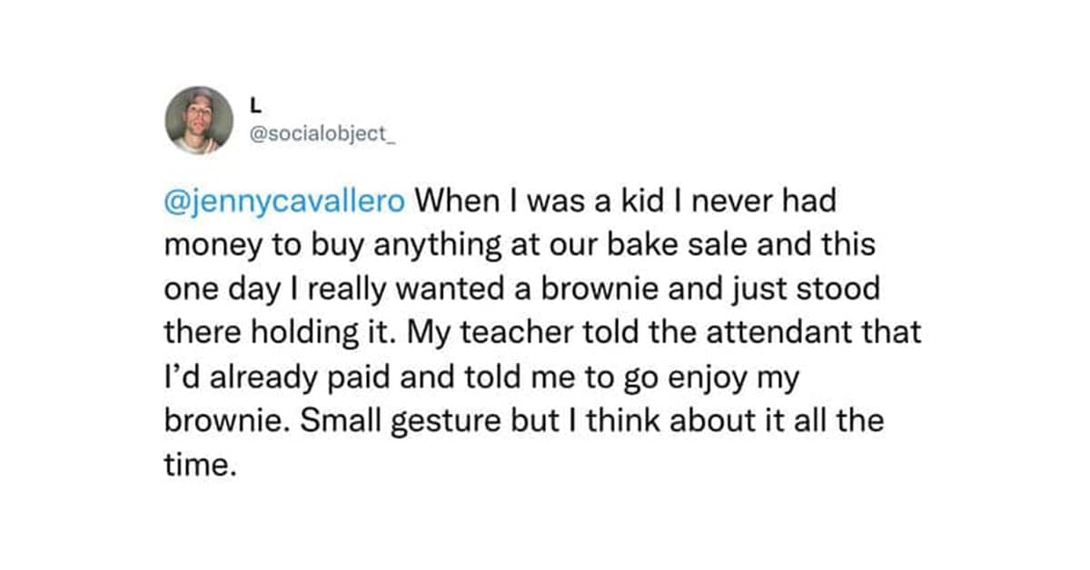
Task: Click the words "think about it"
Action: point(666,420)
